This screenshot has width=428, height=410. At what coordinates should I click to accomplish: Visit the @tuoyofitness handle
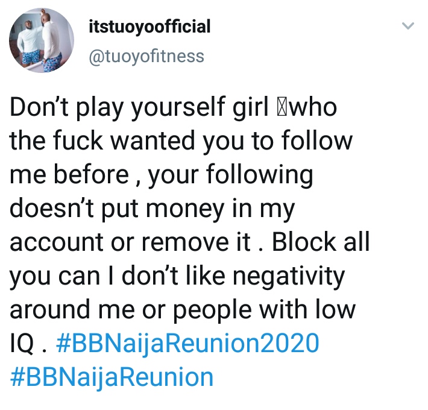coord(146,57)
